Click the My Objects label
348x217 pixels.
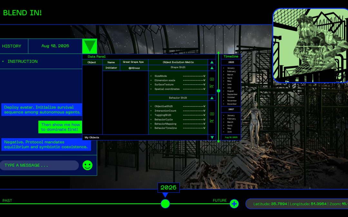(x=92, y=138)
